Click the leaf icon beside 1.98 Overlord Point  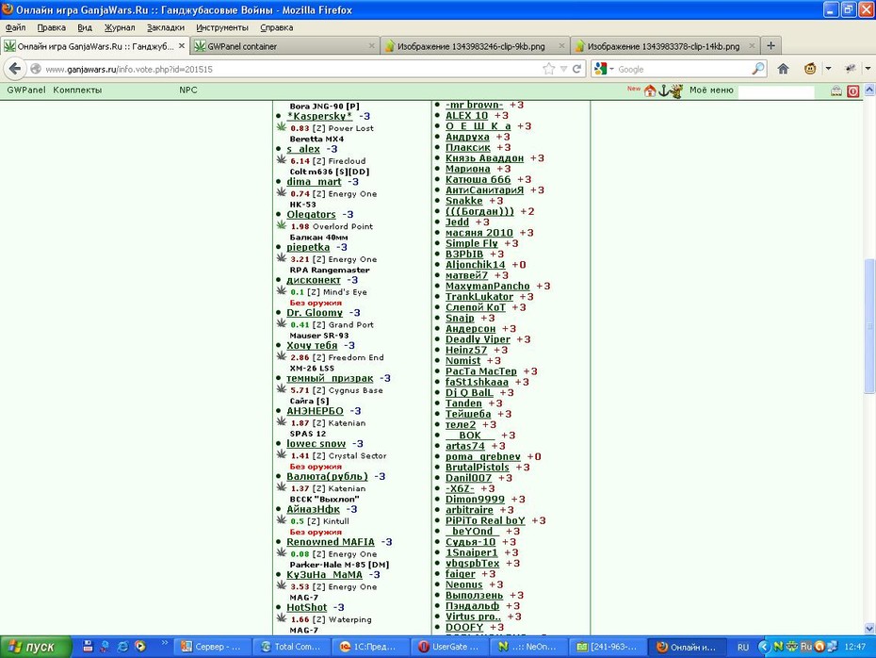[x=282, y=225]
